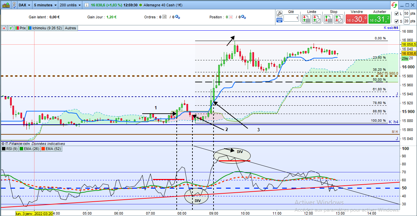This screenshot has width=417, height=216.
Task: Click the red-green sync arrows icon
Action: click(394, 5)
